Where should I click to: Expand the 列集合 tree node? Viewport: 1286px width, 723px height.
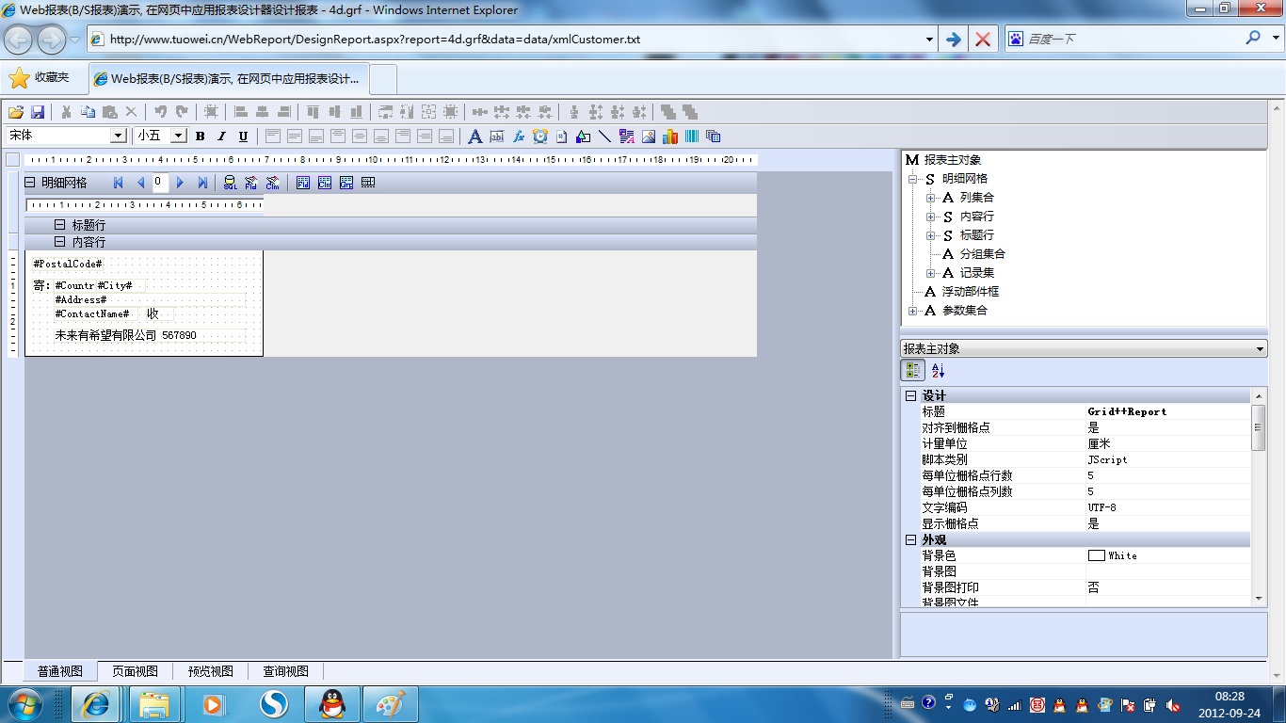930,198
